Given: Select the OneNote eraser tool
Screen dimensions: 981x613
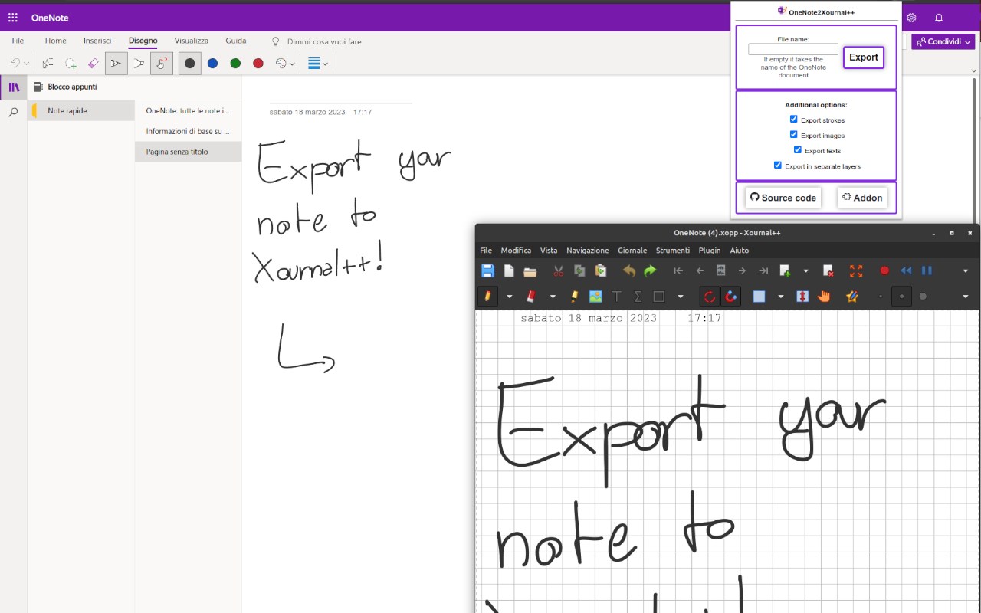Looking at the screenshot, I should coord(94,64).
